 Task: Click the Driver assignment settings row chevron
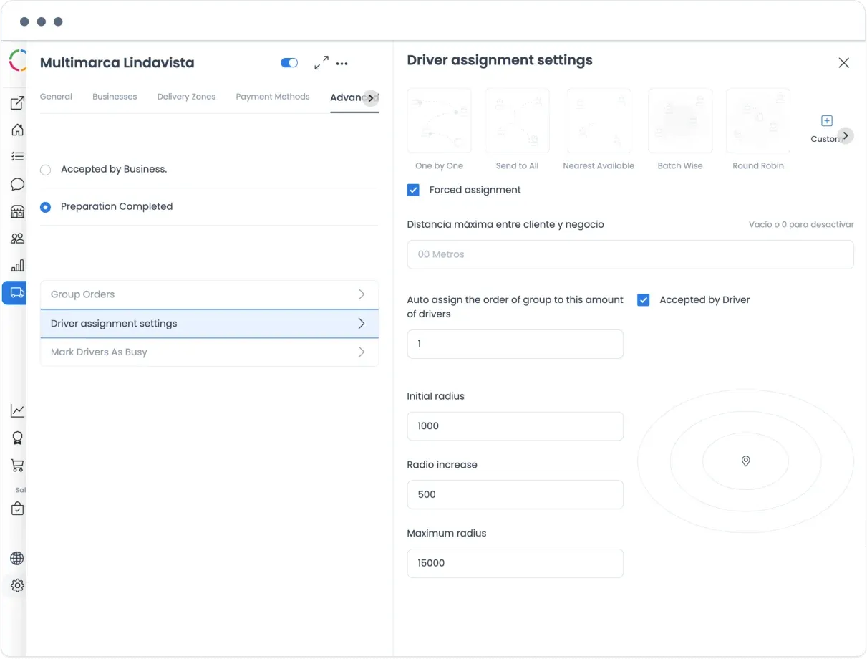tap(362, 324)
